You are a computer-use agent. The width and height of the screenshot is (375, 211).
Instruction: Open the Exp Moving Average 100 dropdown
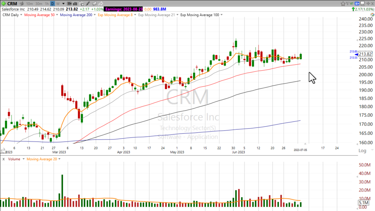coord(221,15)
